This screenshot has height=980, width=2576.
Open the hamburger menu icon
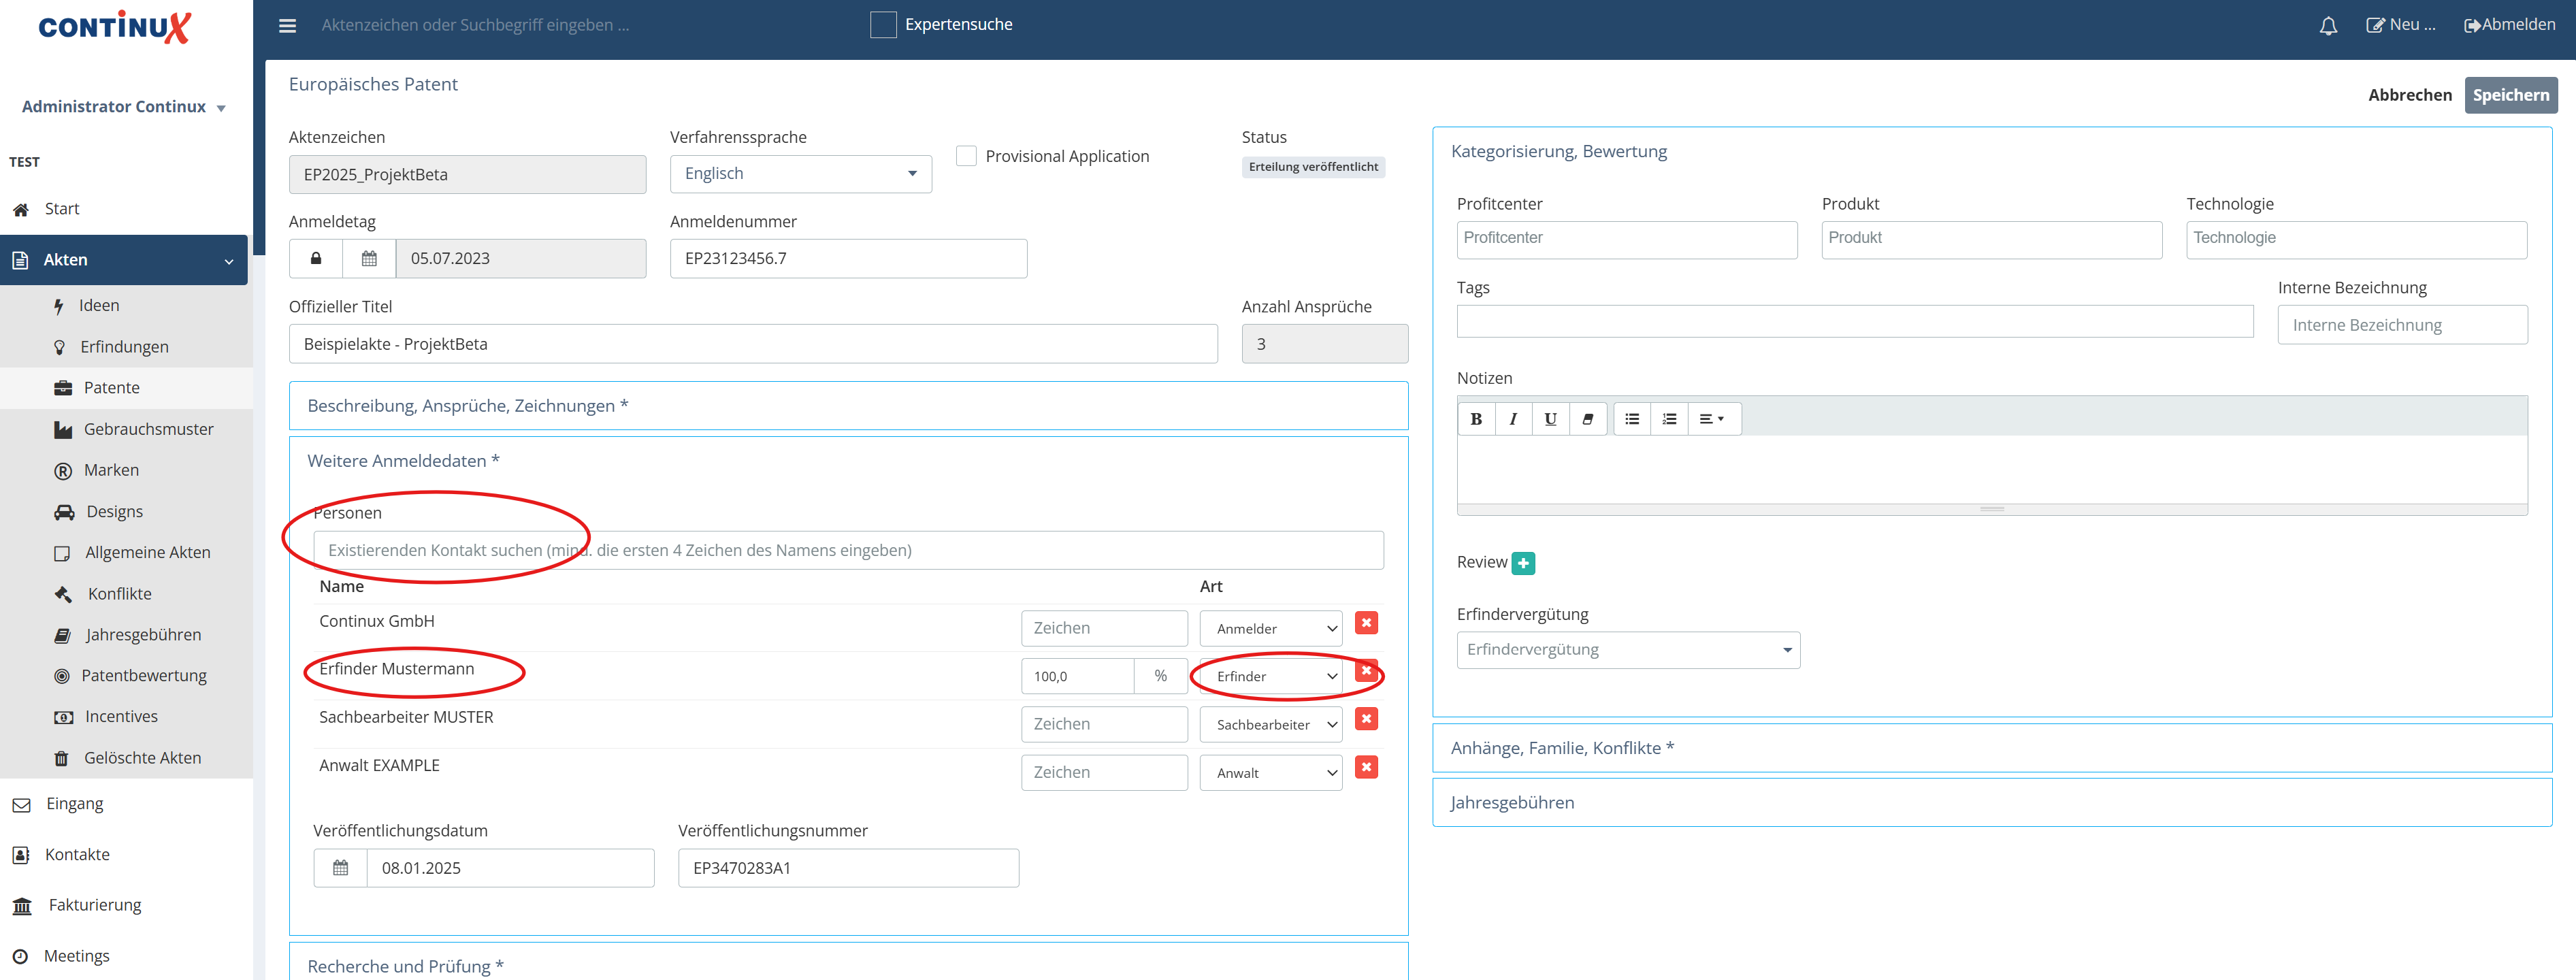click(287, 26)
